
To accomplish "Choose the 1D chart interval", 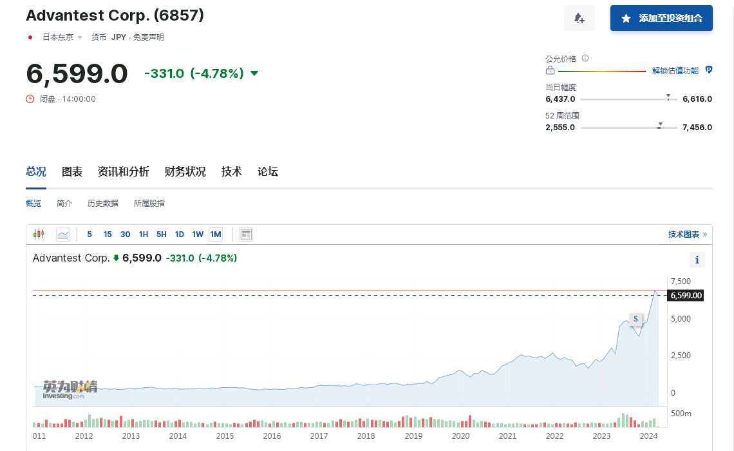I will pyautogui.click(x=180, y=235).
